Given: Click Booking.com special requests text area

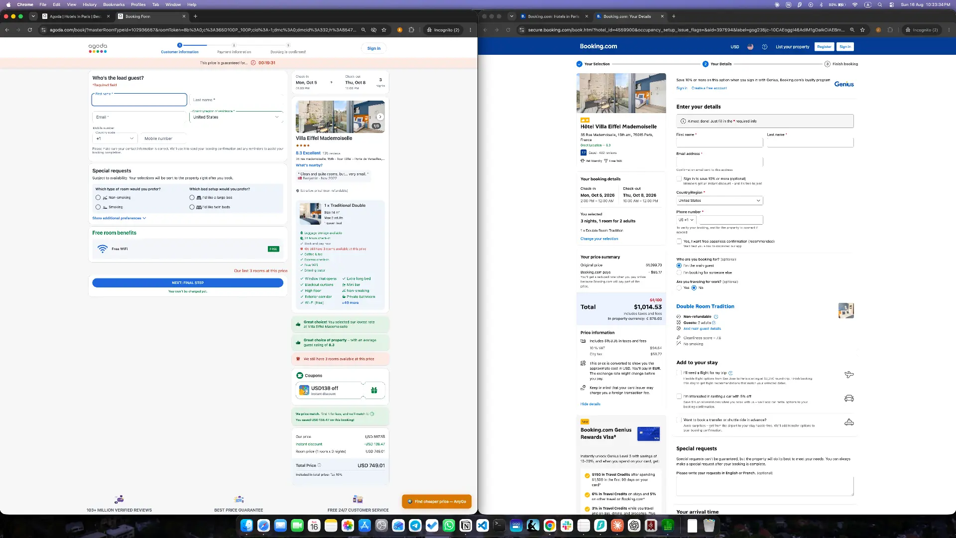Looking at the screenshot, I should [x=765, y=486].
